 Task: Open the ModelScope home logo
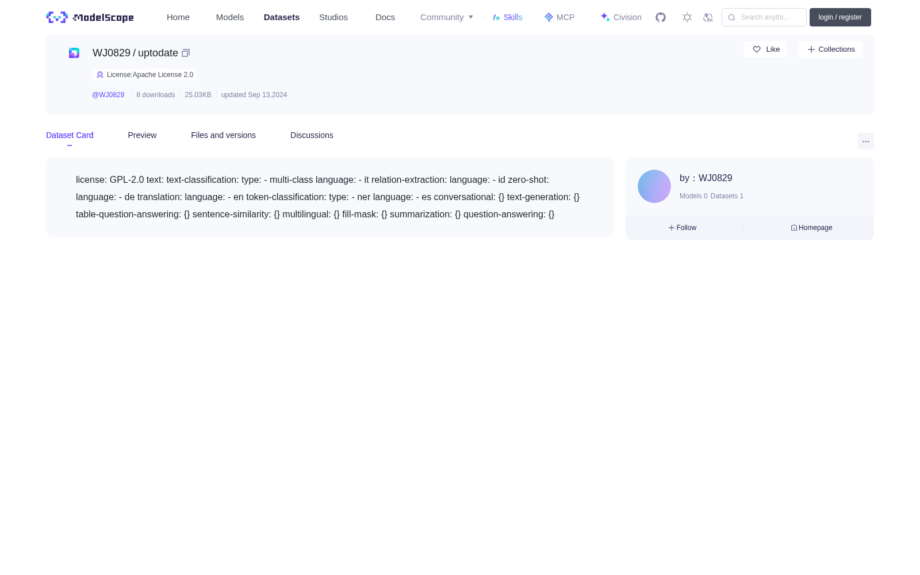click(90, 17)
